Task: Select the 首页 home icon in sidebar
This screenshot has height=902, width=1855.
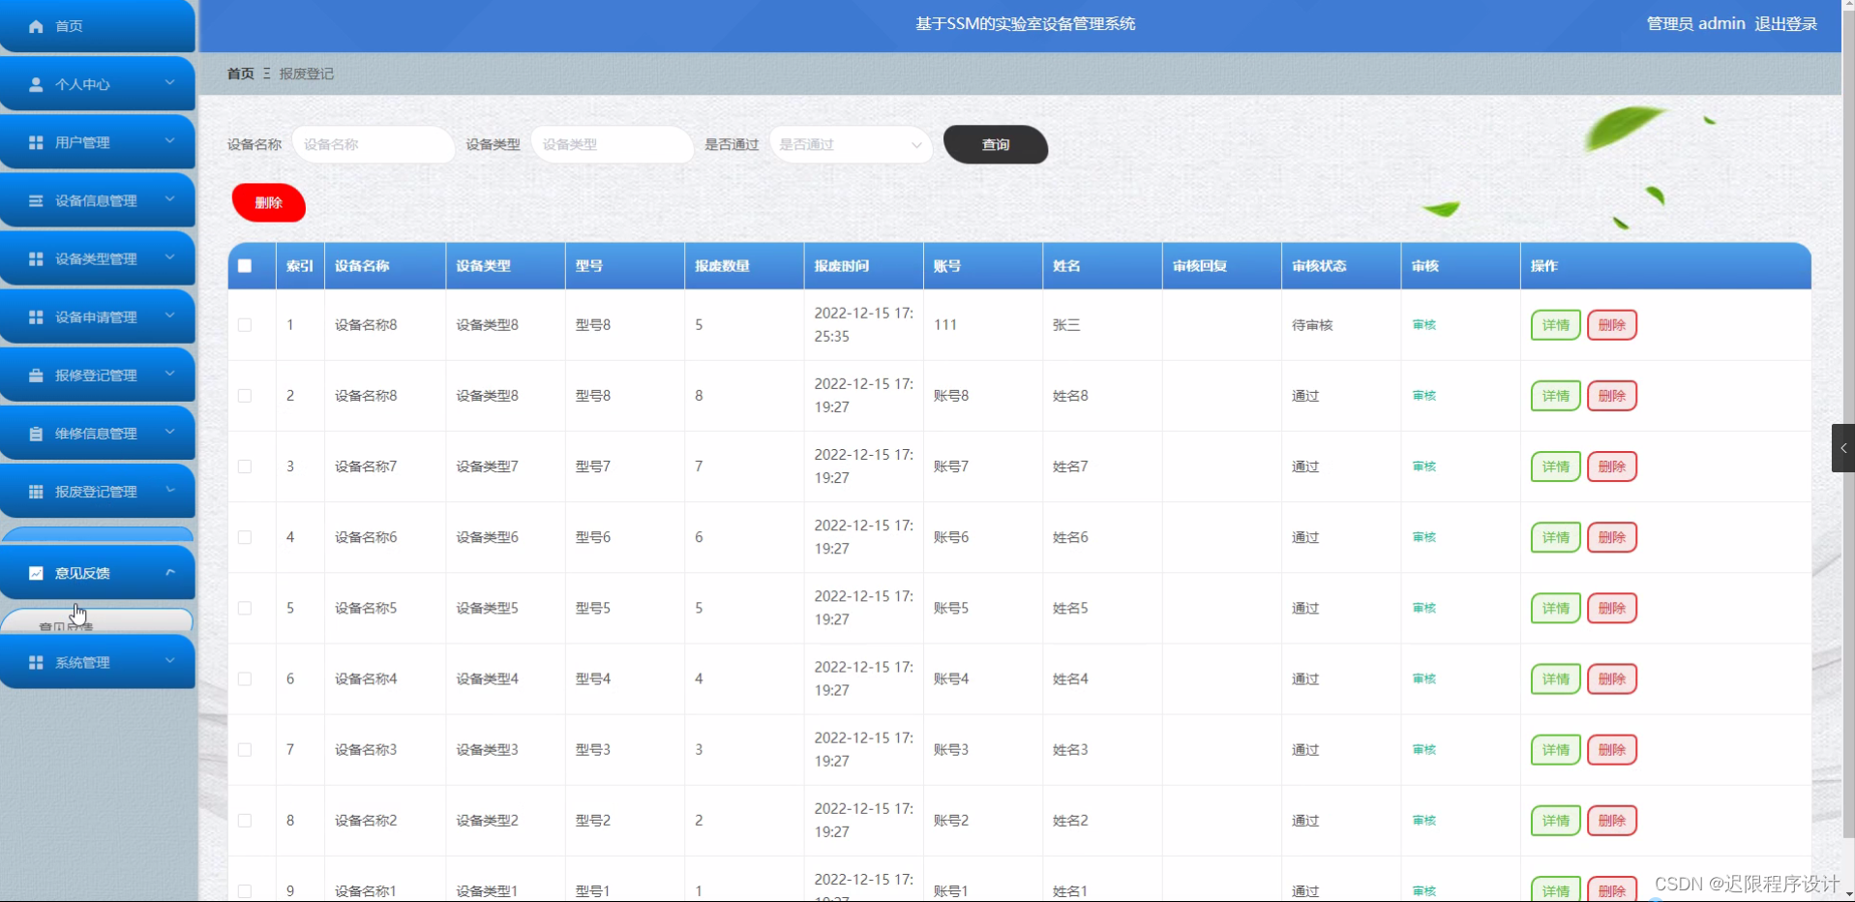Action: [x=35, y=25]
